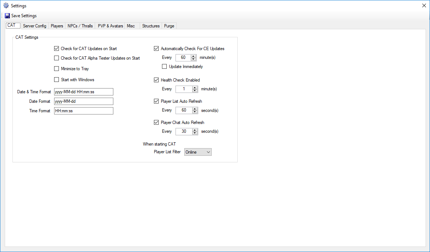Close the Settings window
The image size is (430, 252).
tap(424, 6)
